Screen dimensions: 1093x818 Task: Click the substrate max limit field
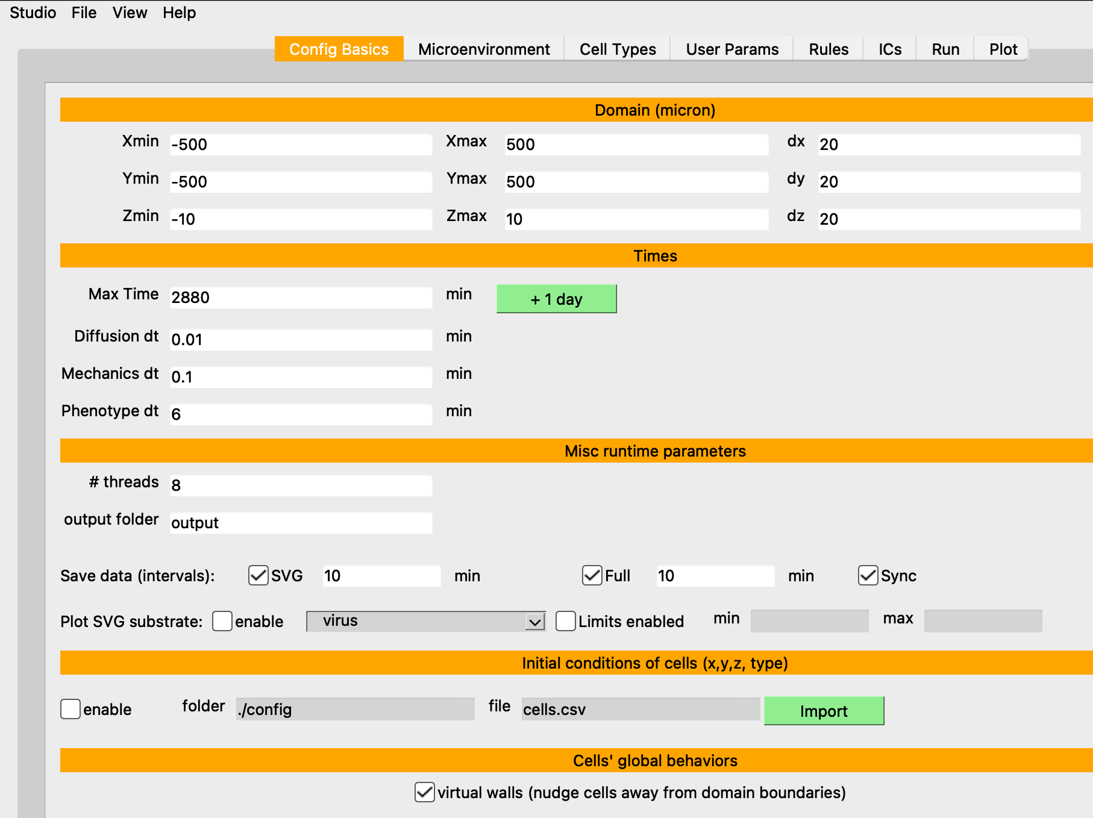pos(983,621)
